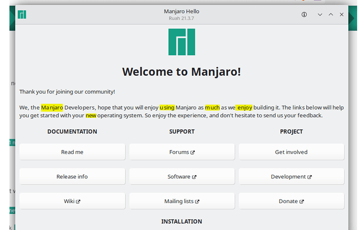Click the DOCUMENTATION column heading
The width and height of the screenshot is (363, 230).
(x=72, y=132)
